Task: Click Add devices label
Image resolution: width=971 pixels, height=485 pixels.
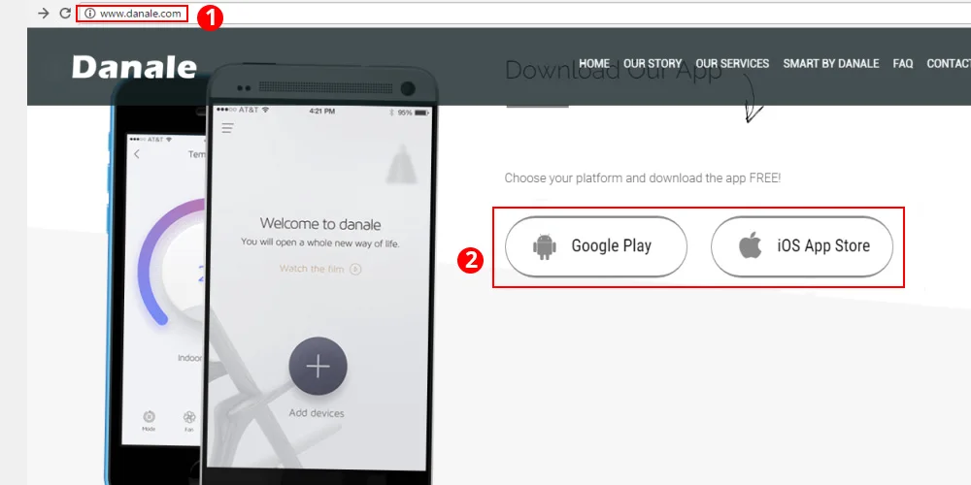Action: pyautogui.click(x=317, y=412)
